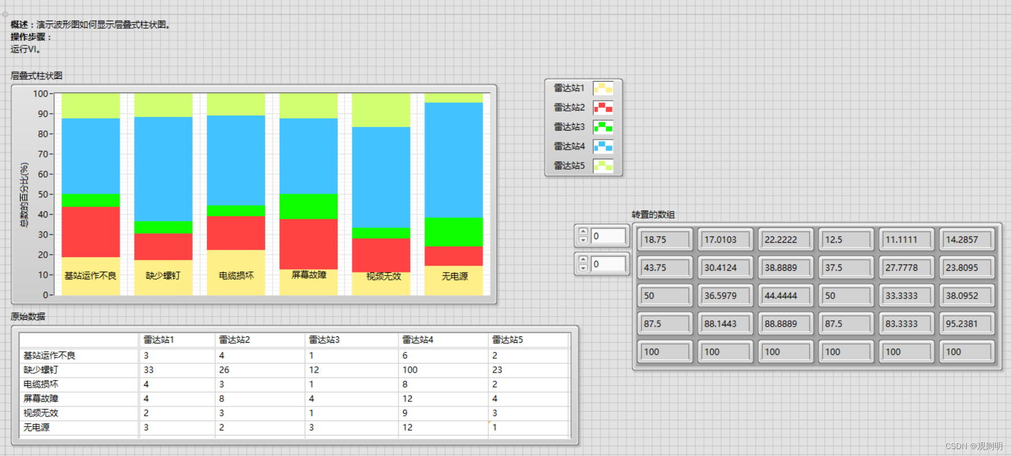Screen dimensions: 1011x456
Task: Click the 无电源 label inside the chart
Action: tap(454, 276)
